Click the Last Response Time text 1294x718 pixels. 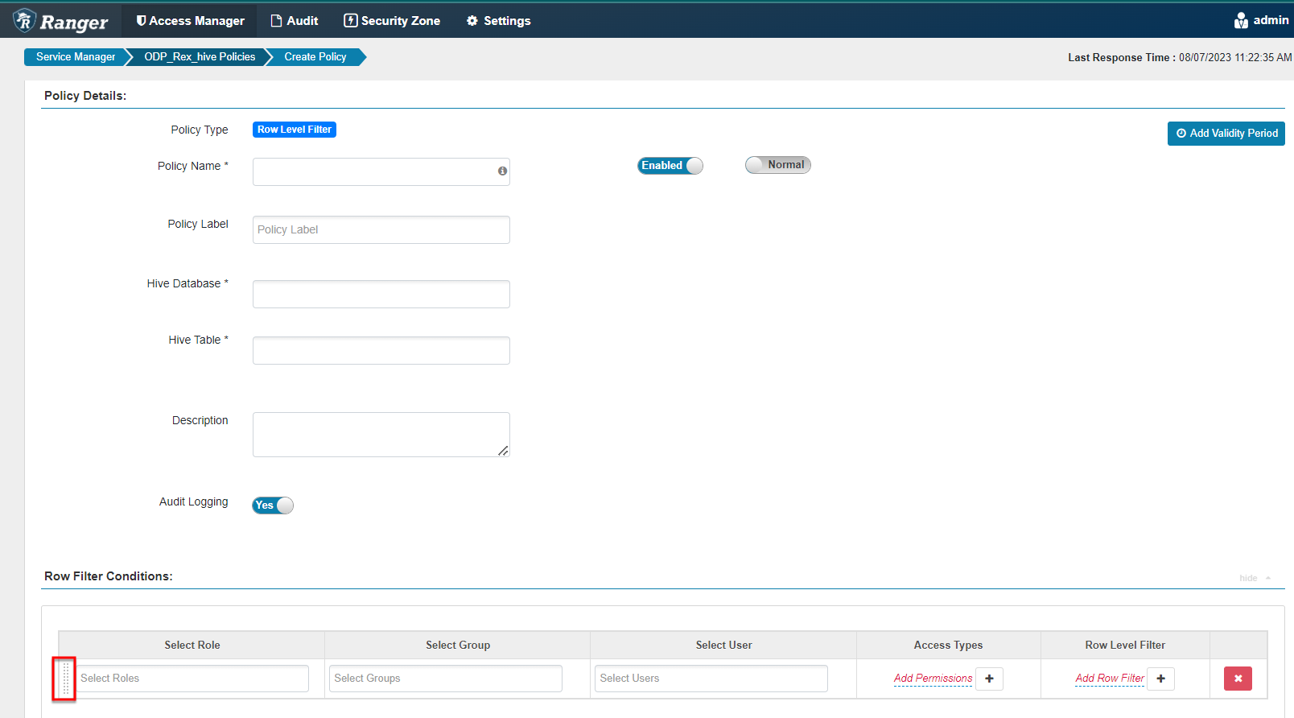(x=1180, y=57)
